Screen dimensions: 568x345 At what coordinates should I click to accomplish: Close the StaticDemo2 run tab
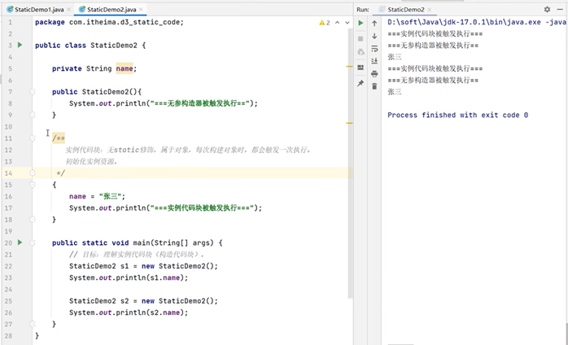[x=430, y=10]
